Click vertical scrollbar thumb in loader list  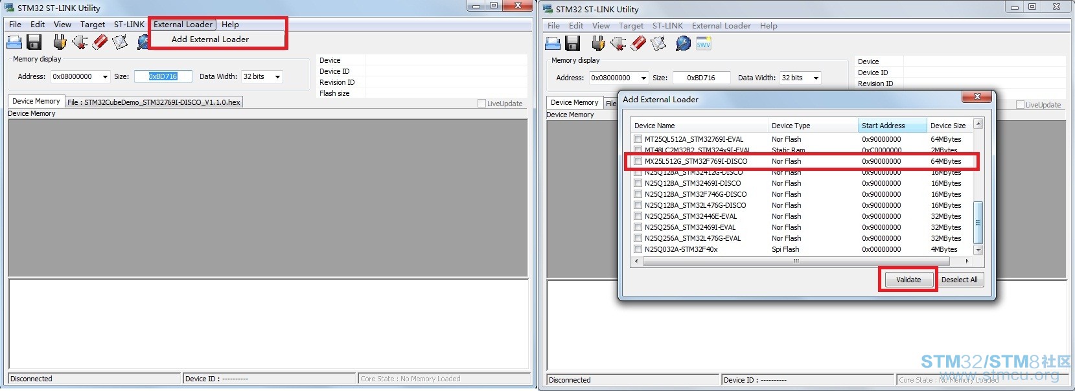click(978, 223)
